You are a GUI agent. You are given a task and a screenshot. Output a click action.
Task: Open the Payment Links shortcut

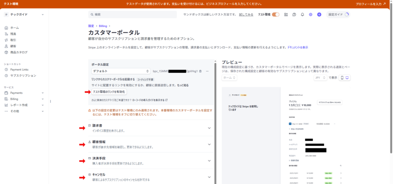click(19, 69)
